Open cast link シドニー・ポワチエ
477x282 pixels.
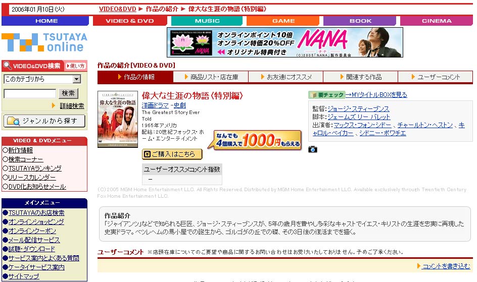(x=383, y=133)
